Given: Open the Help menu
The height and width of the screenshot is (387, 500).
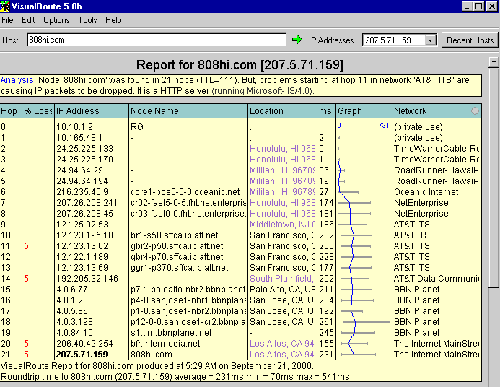Looking at the screenshot, I should [x=113, y=20].
